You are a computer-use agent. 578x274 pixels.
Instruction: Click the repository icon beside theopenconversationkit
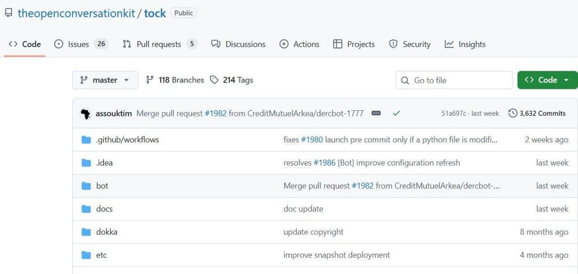pos(8,12)
